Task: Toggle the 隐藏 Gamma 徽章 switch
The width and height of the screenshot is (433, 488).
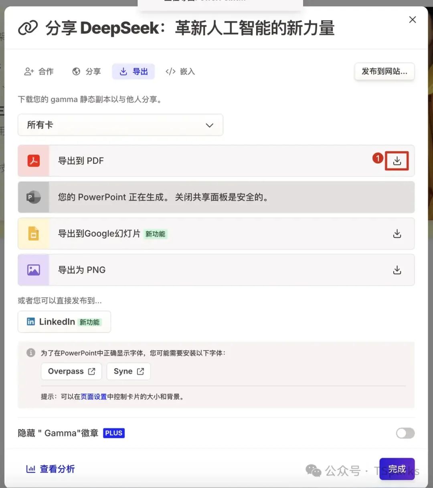Action: point(405,433)
